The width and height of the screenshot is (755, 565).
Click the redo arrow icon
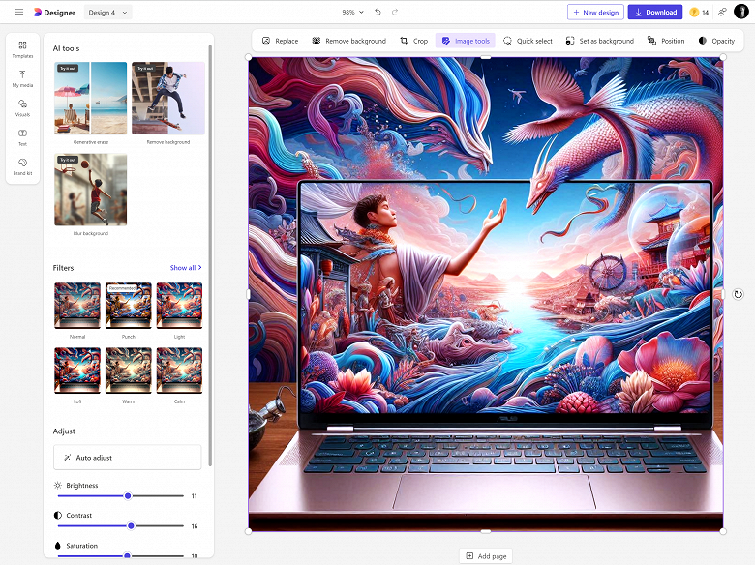[x=395, y=12]
